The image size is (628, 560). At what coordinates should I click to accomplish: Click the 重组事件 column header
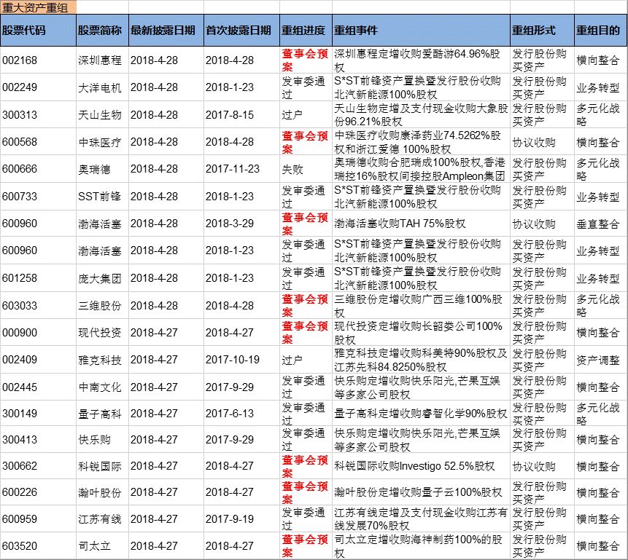click(421, 31)
